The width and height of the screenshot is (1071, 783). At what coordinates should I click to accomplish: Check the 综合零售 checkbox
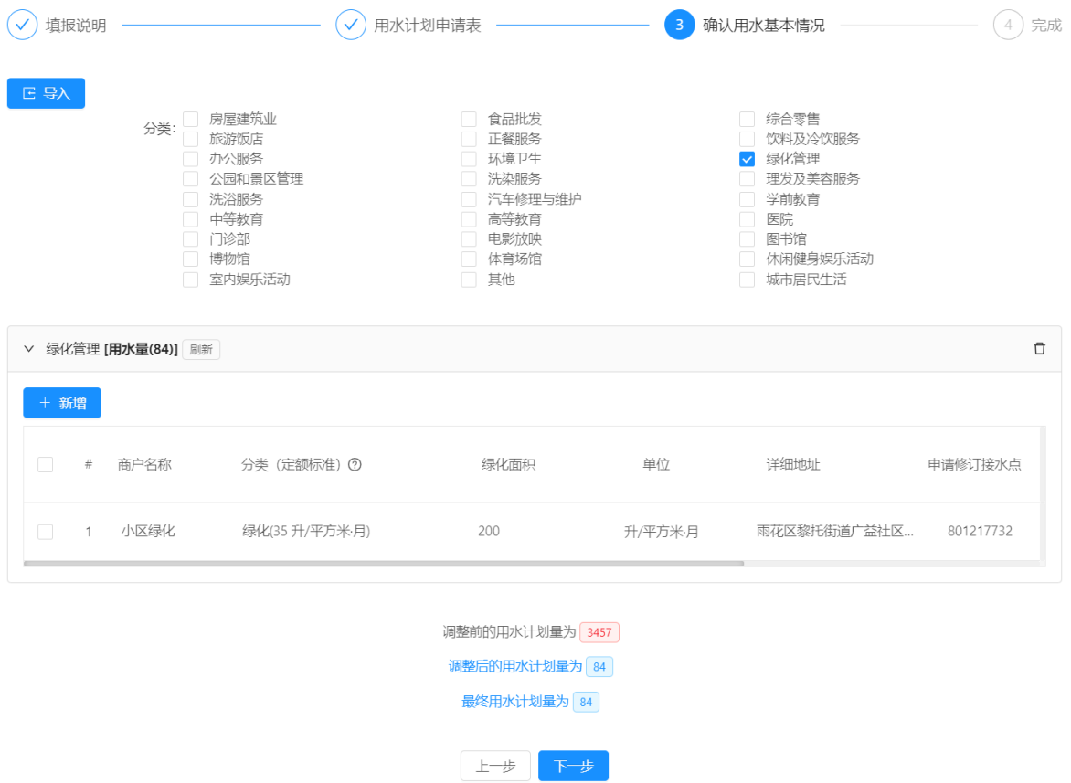748,120
